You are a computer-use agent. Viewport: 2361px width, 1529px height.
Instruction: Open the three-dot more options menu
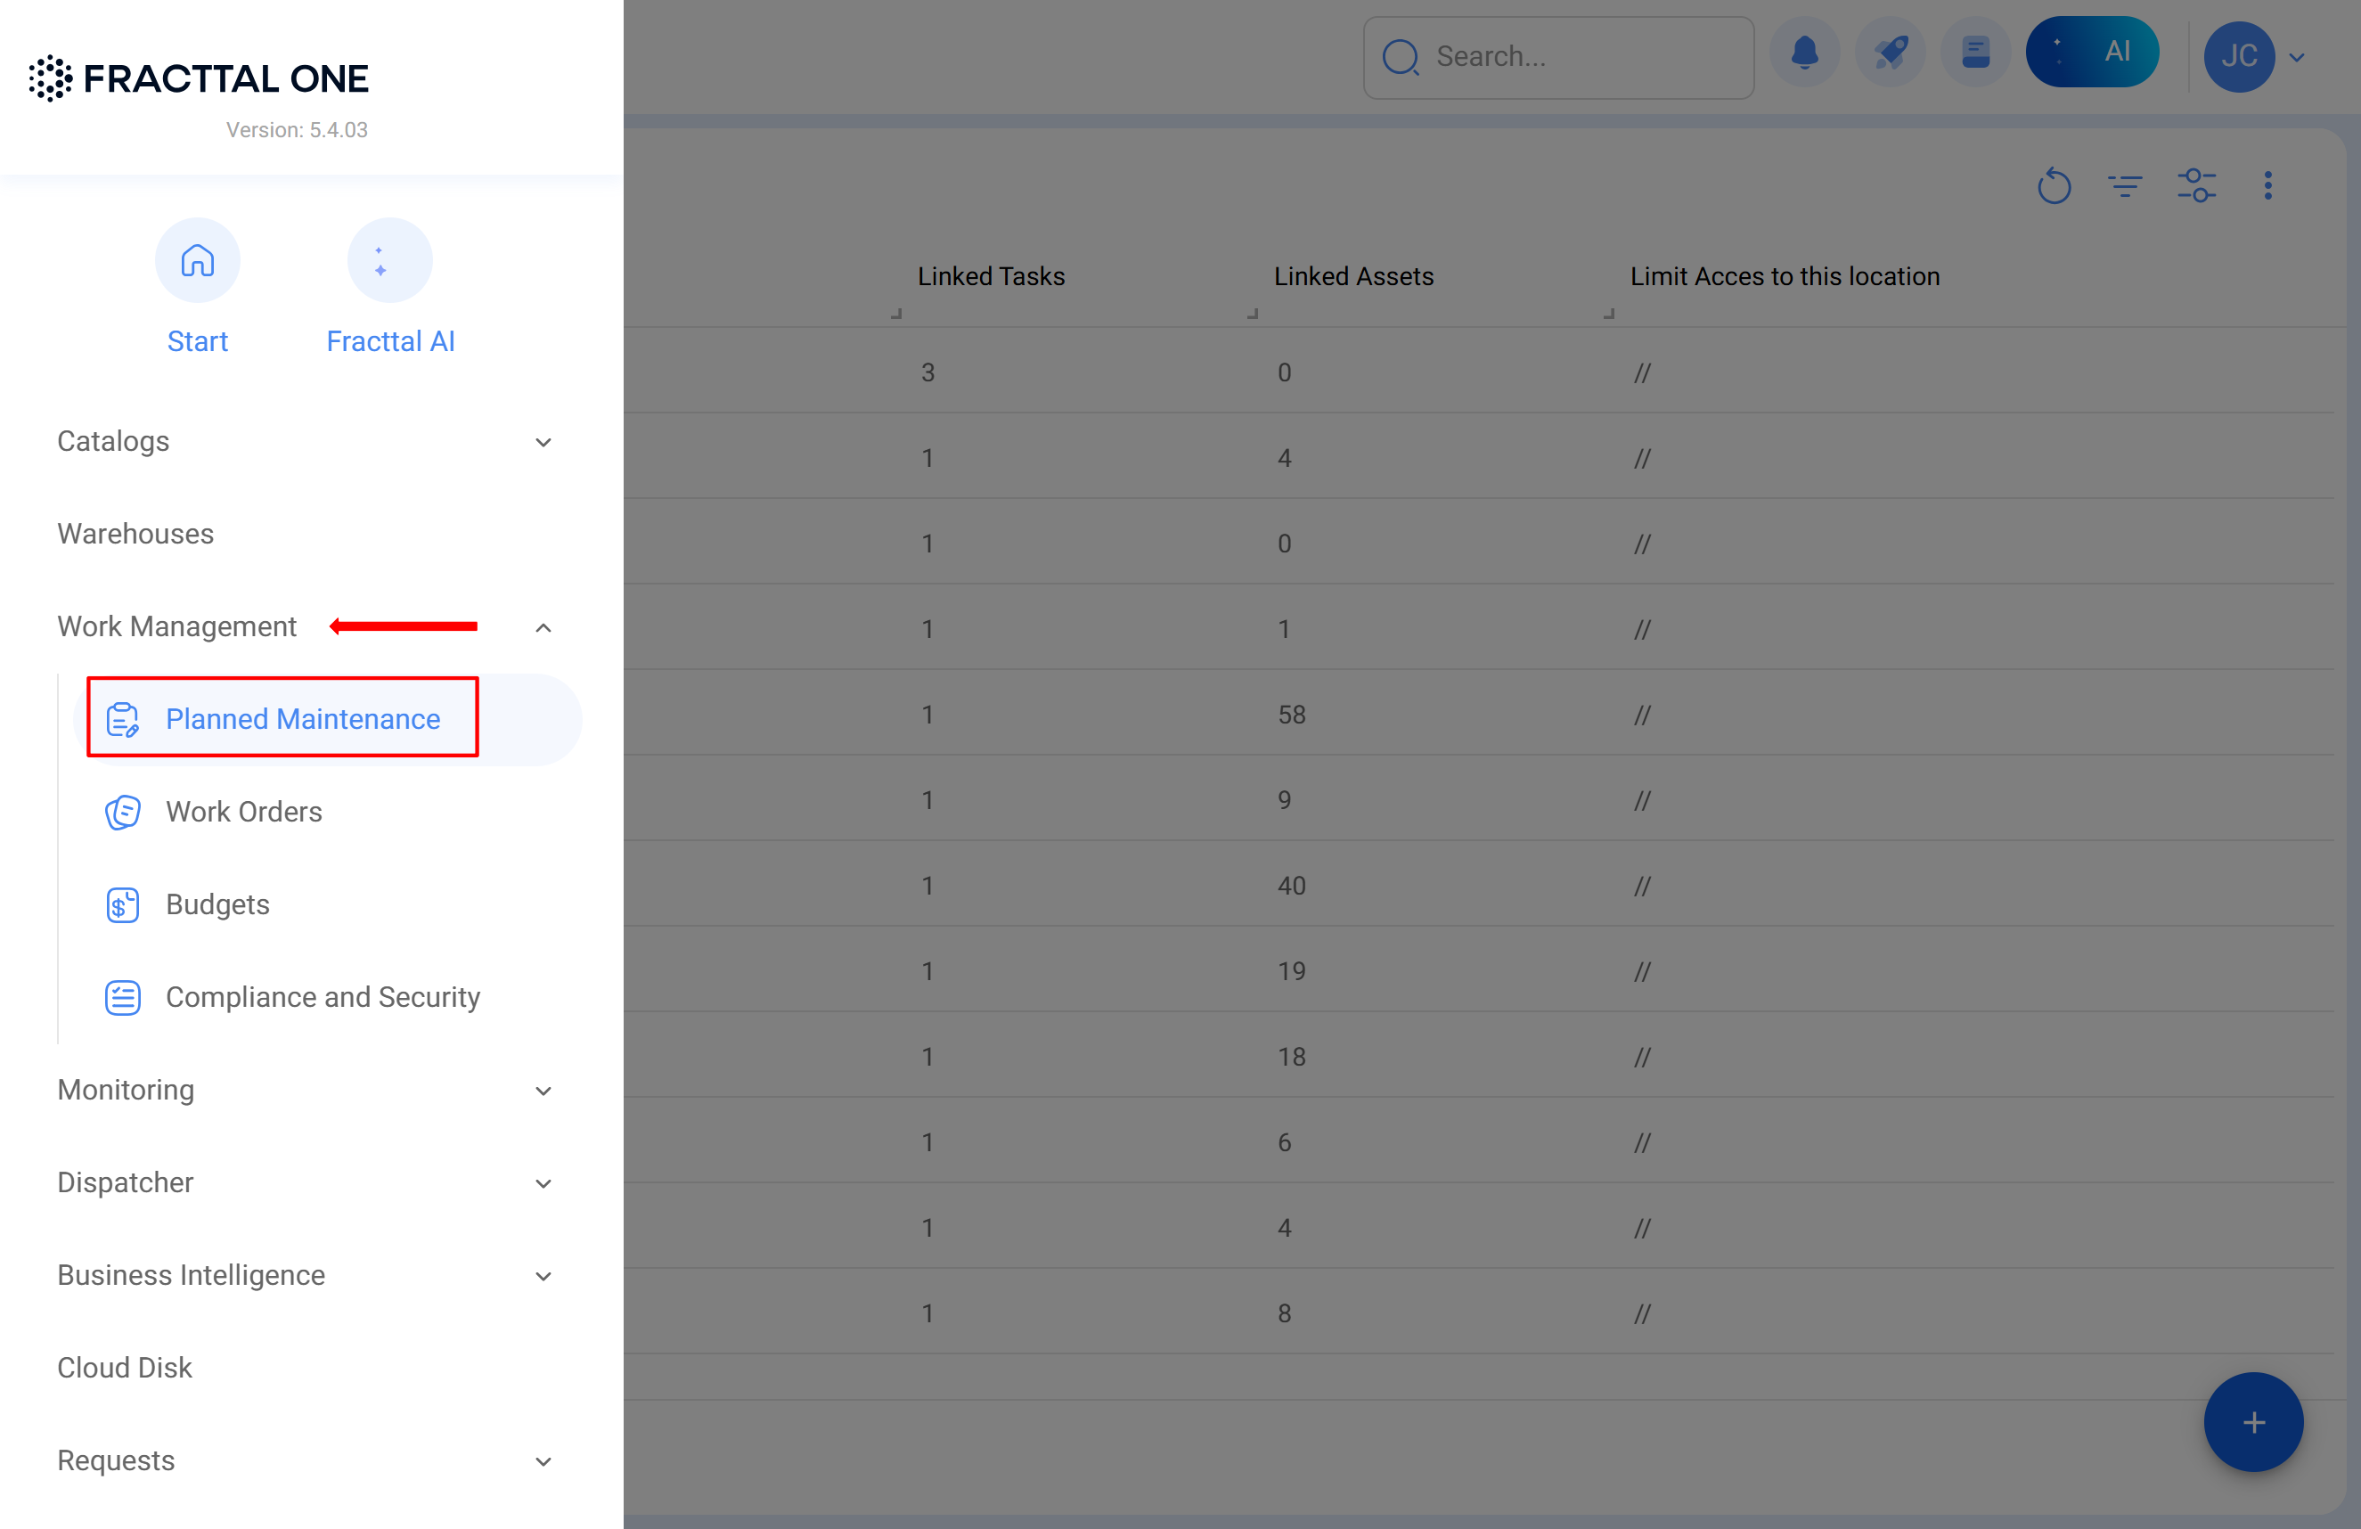(x=2267, y=185)
